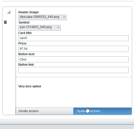Select the Button text field containing Click

73,59
